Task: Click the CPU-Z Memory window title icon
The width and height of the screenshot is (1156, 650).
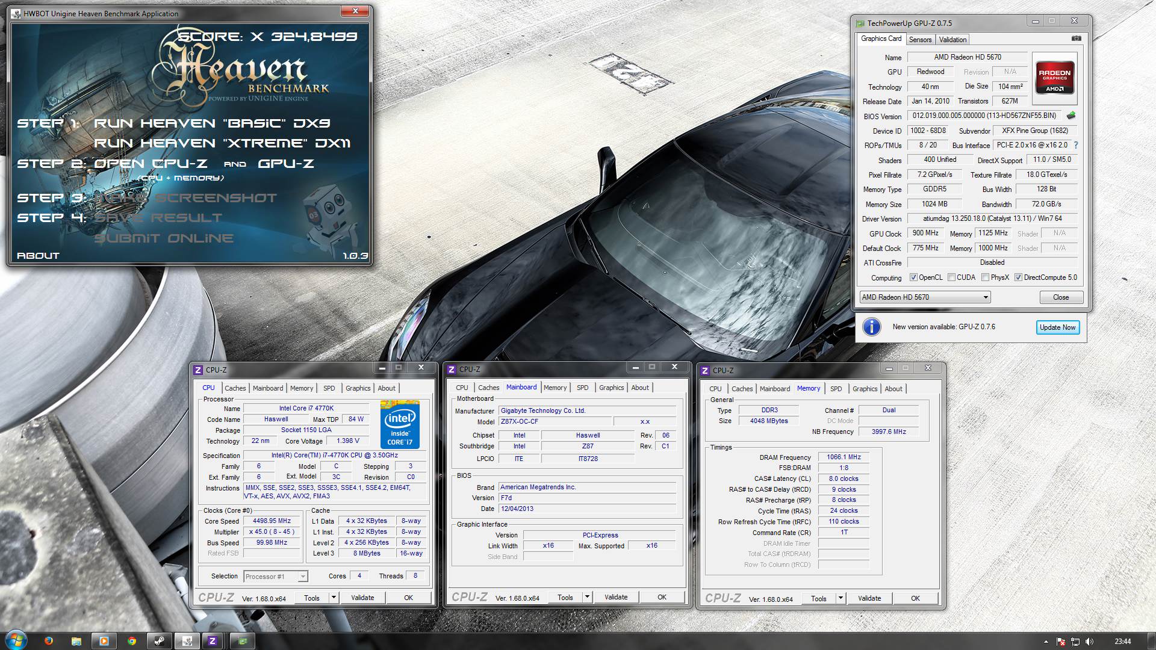Action: (x=705, y=370)
